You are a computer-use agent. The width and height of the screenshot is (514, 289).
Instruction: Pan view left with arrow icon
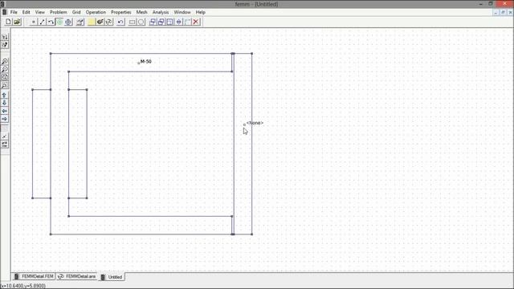5,111
